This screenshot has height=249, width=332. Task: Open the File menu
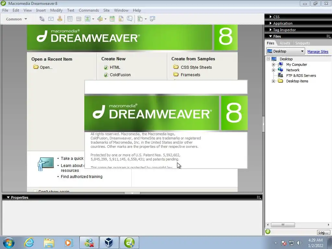coord(5,10)
